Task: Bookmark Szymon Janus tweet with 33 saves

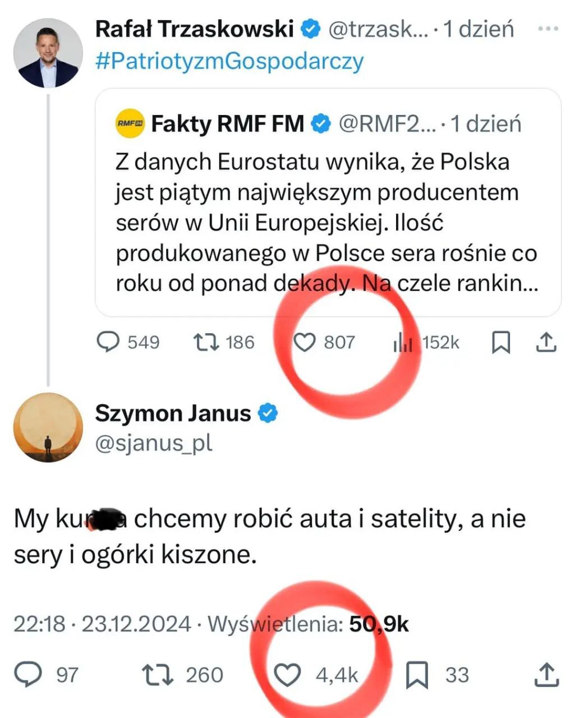Action: pos(417,675)
